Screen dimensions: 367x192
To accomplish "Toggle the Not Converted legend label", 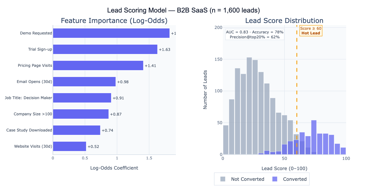I will [247, 179].
